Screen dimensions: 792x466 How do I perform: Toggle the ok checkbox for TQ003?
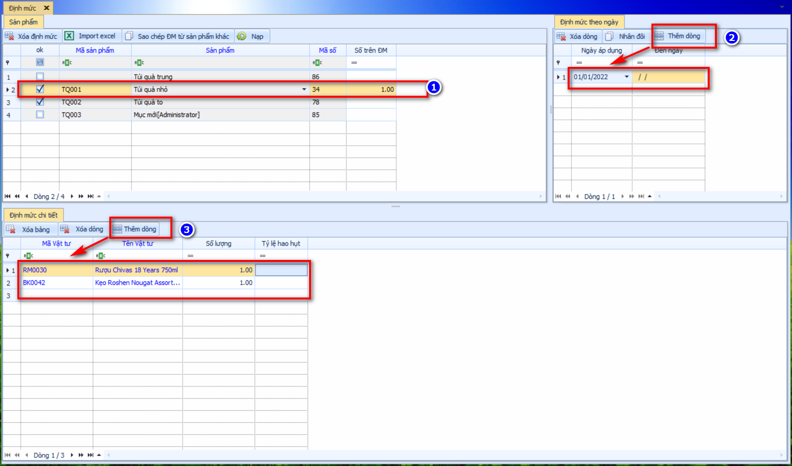click(x=40, y=115)
